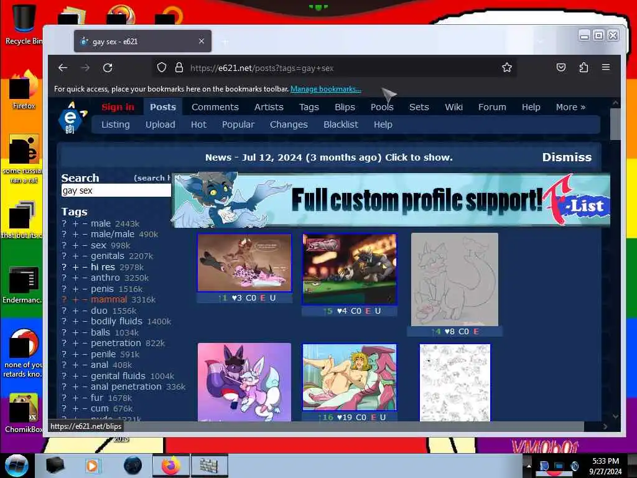Click the tray volume speaker icon
The image size is (637, 478).
pyautogui.click(x=574, y=466)
